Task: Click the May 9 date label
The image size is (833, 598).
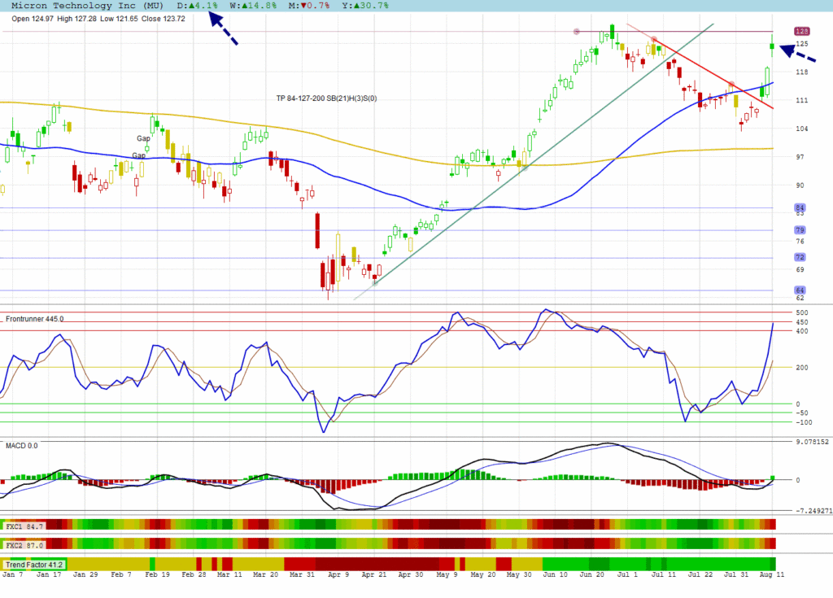Action: click(447, 574)
